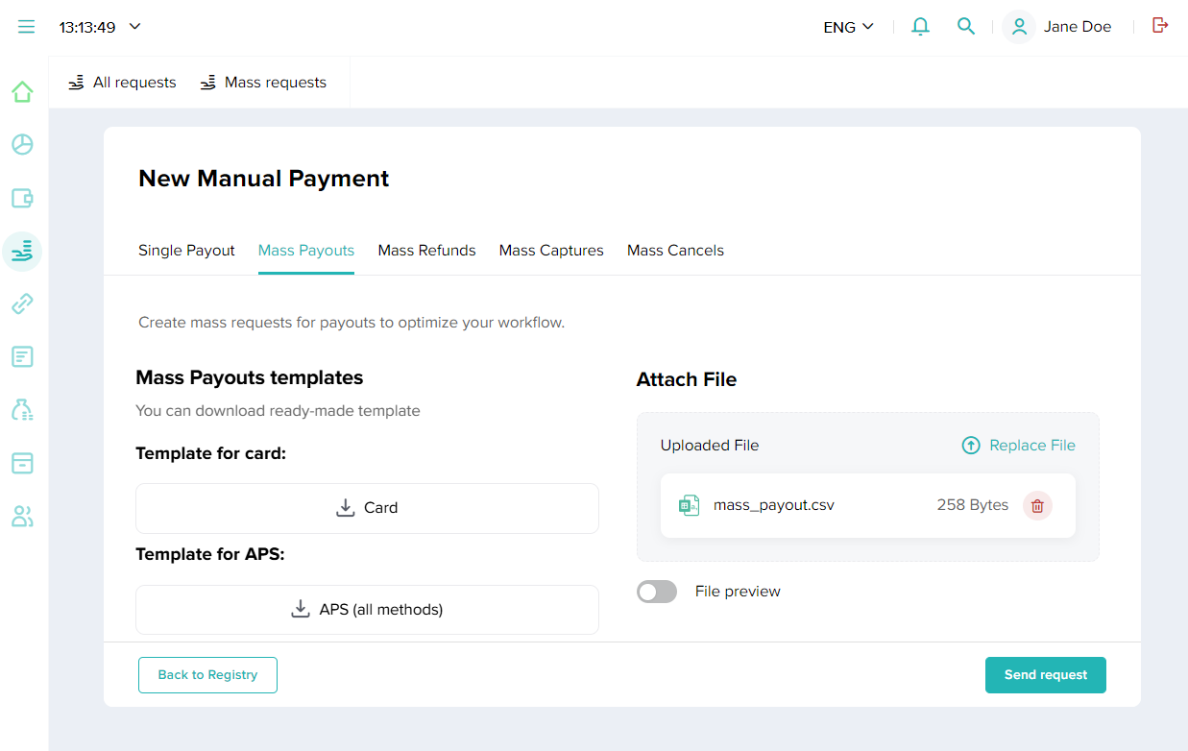This screenshot has width=1188, height=751.
Task: Open the search magnifier icon
Action: click(966, 27)
